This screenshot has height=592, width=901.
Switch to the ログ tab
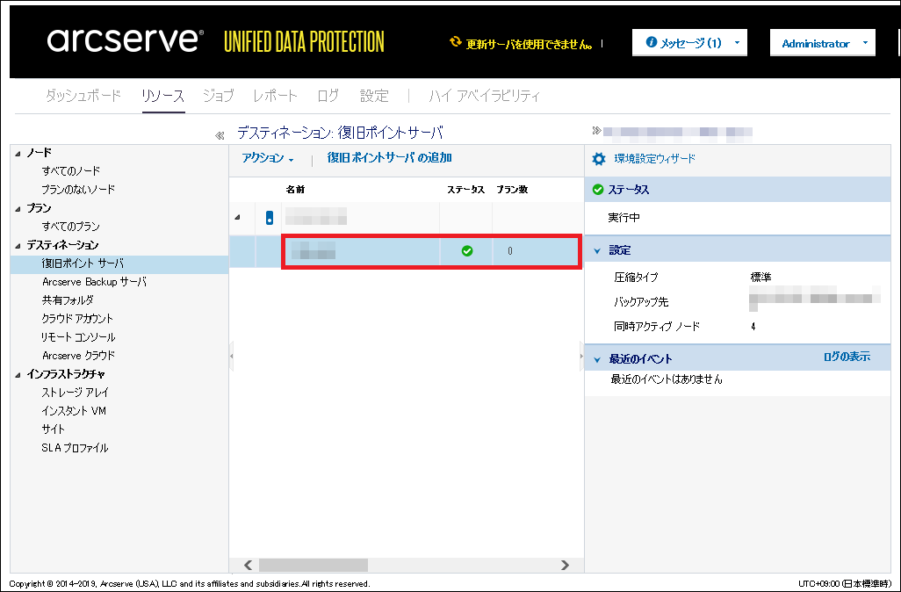pyautogui.click(x=328, y=96)
